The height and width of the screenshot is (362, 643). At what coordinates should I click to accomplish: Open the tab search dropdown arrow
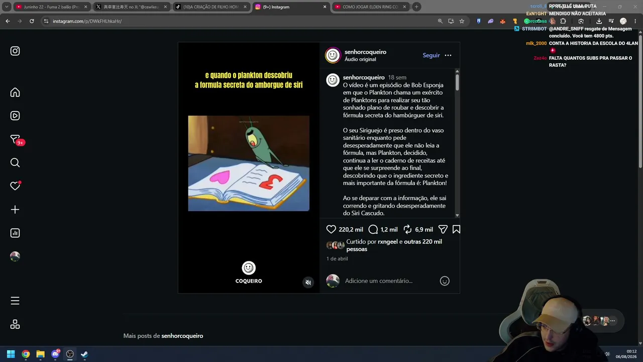pos(6,7)
